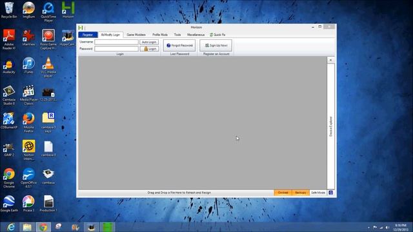Select the QuickTime Player desktop icon

pos(48,12)
